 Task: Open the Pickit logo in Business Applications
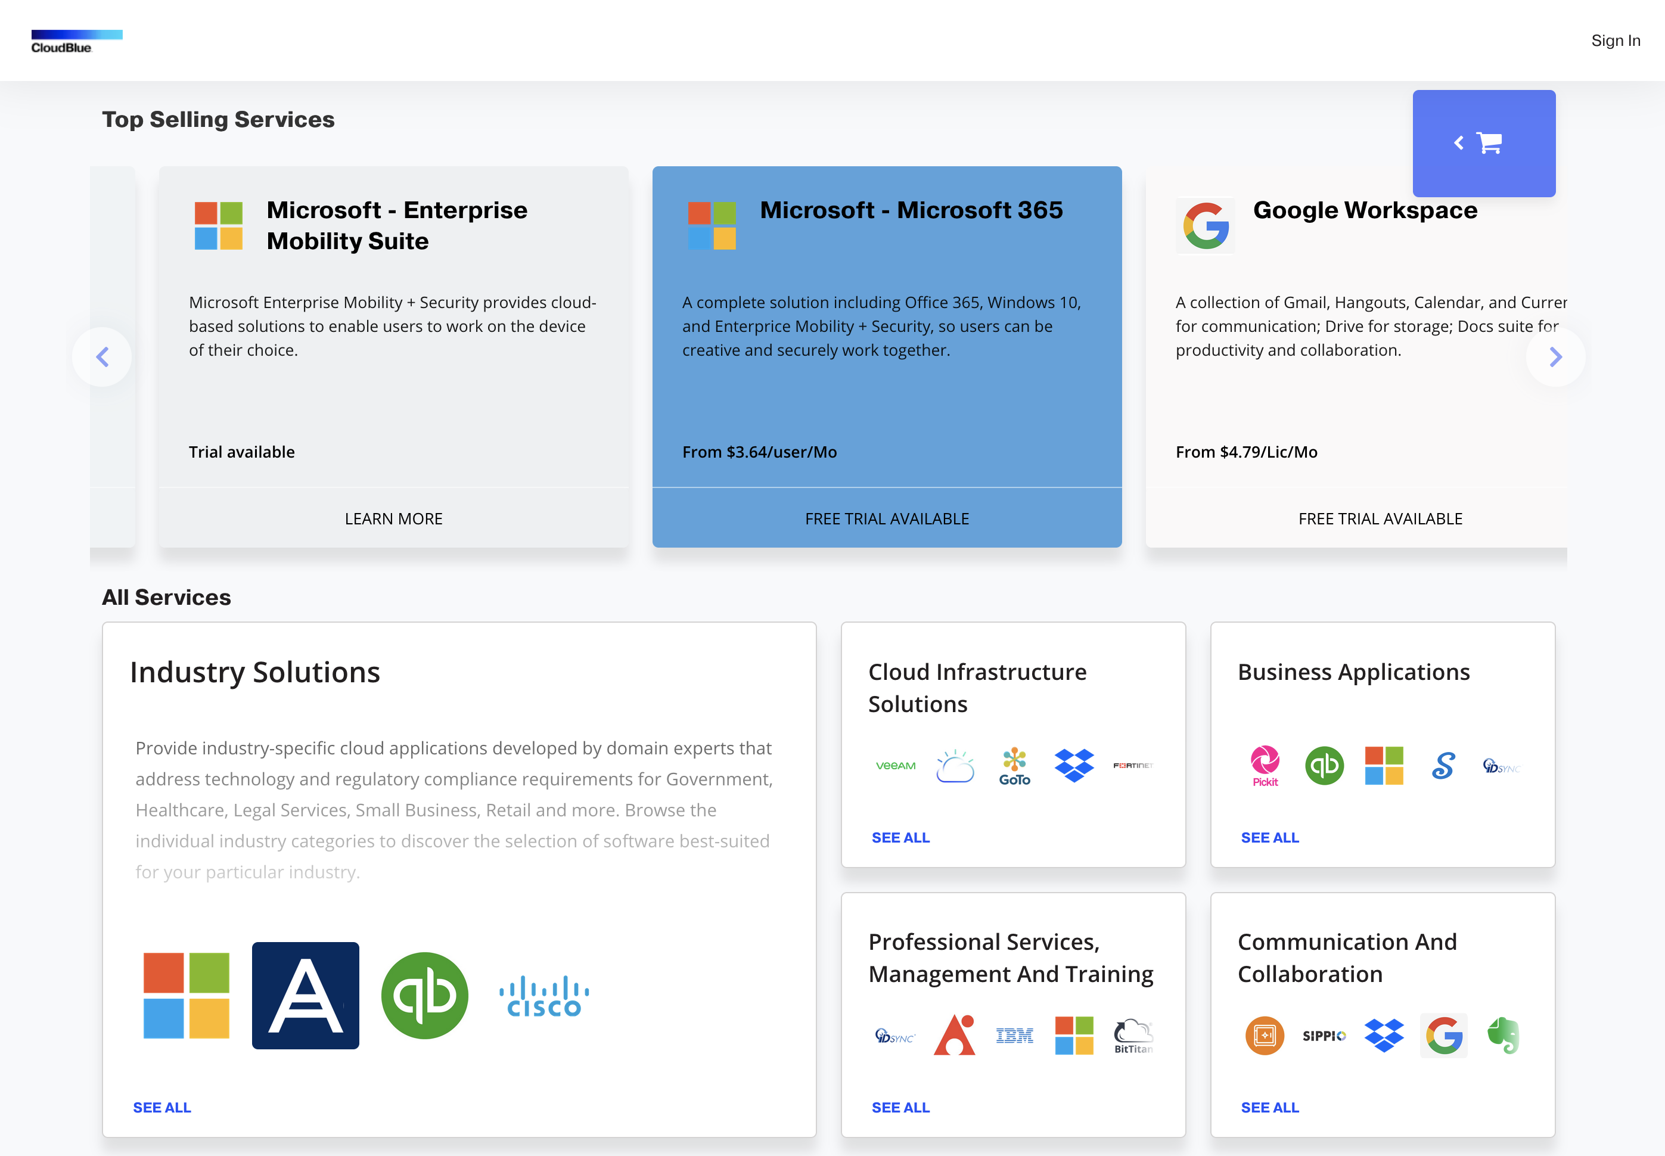tap(1265, 766)
